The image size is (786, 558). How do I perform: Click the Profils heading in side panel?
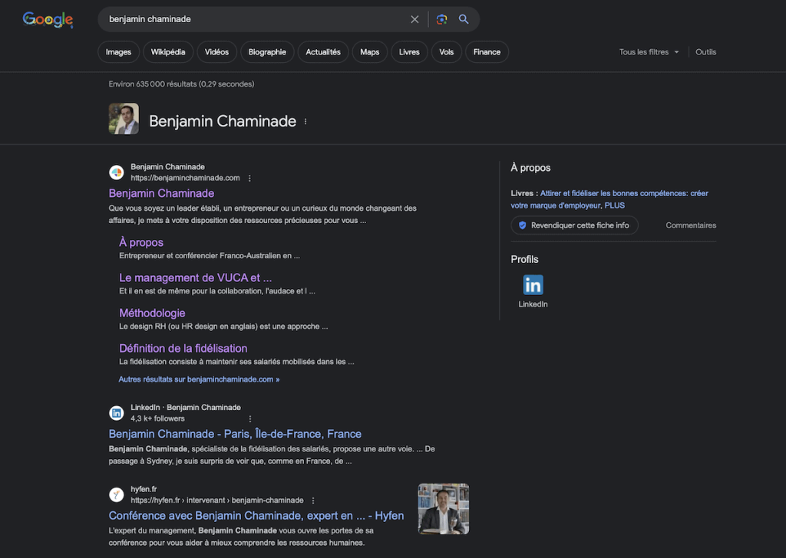pos(524,260)
